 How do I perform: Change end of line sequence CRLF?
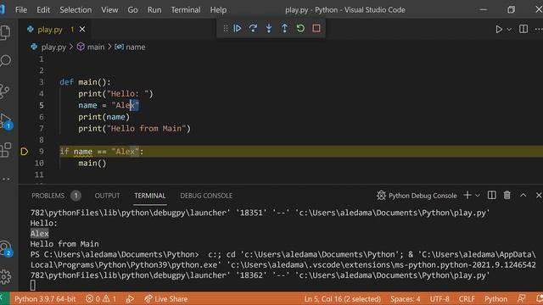pyautogui.click(x=467, y=299)
